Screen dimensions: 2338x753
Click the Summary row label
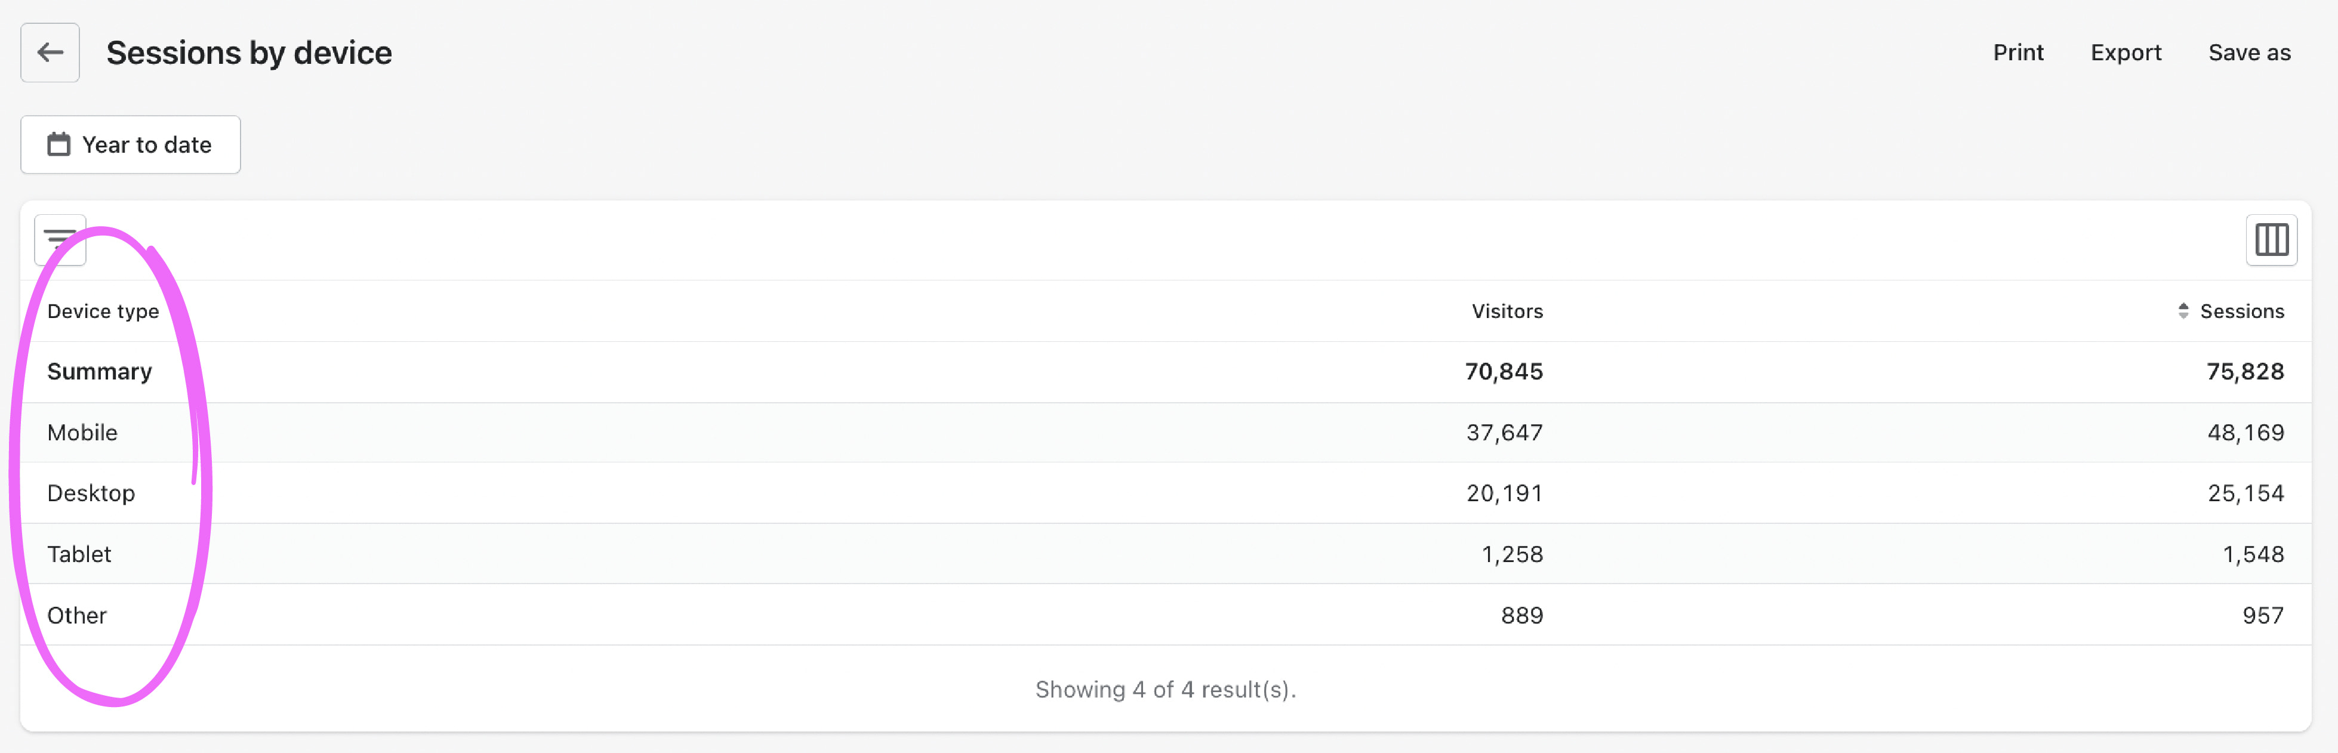(99, 372)
